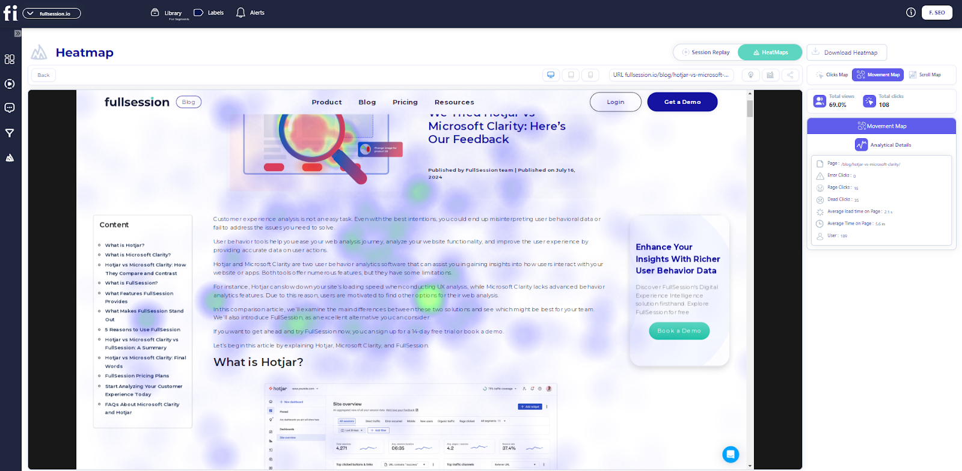This screenshot has height=471, width=962.
Task: Click the URL field for the page
Action: pyautogui.click(x=671, y=75)
